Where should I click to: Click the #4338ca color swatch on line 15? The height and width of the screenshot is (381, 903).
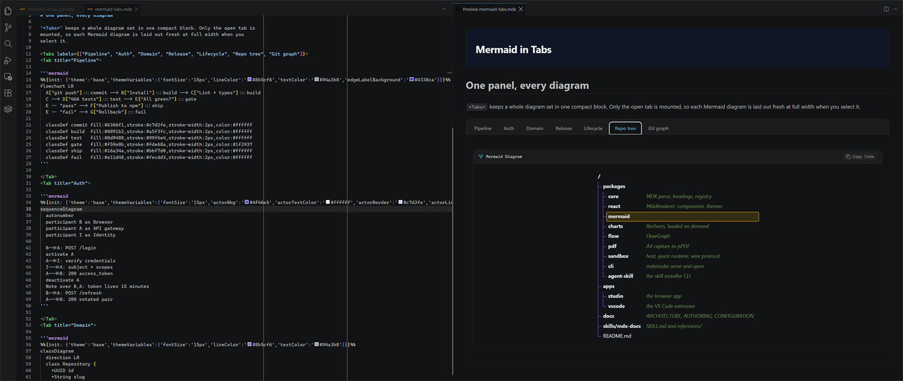412,80
